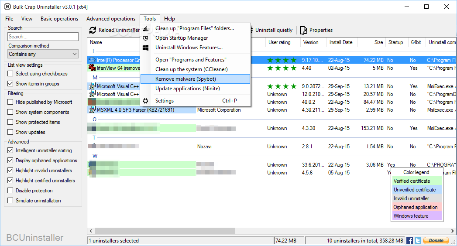Collapse the T group header
Viewport: 457px width, 246px height.
tap(94, 138)
